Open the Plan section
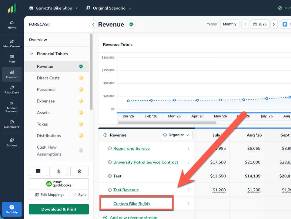Screen dimensions: 291x219 (x=12, y=59)
